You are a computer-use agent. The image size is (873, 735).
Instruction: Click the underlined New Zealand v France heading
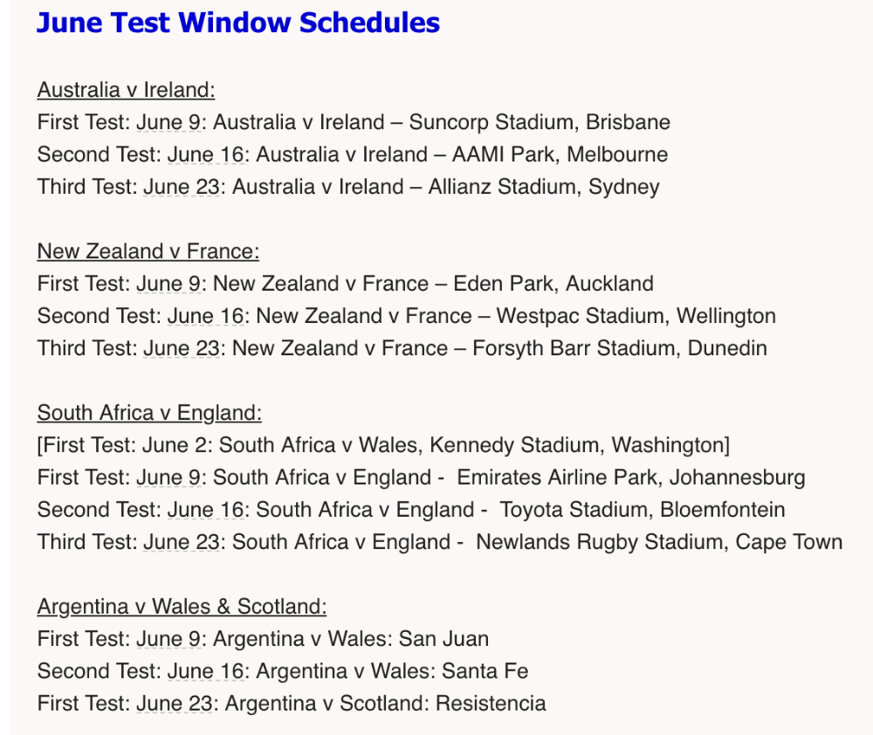pyautogui.click(x=148, y=251)
